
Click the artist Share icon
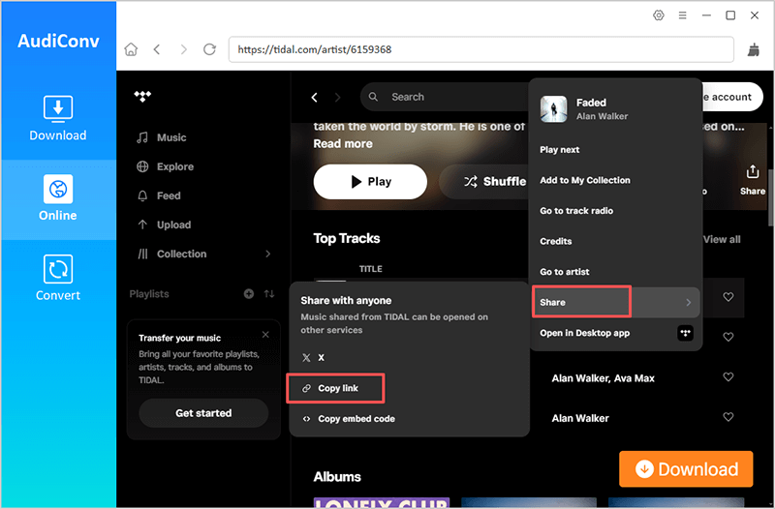(753, 180)
